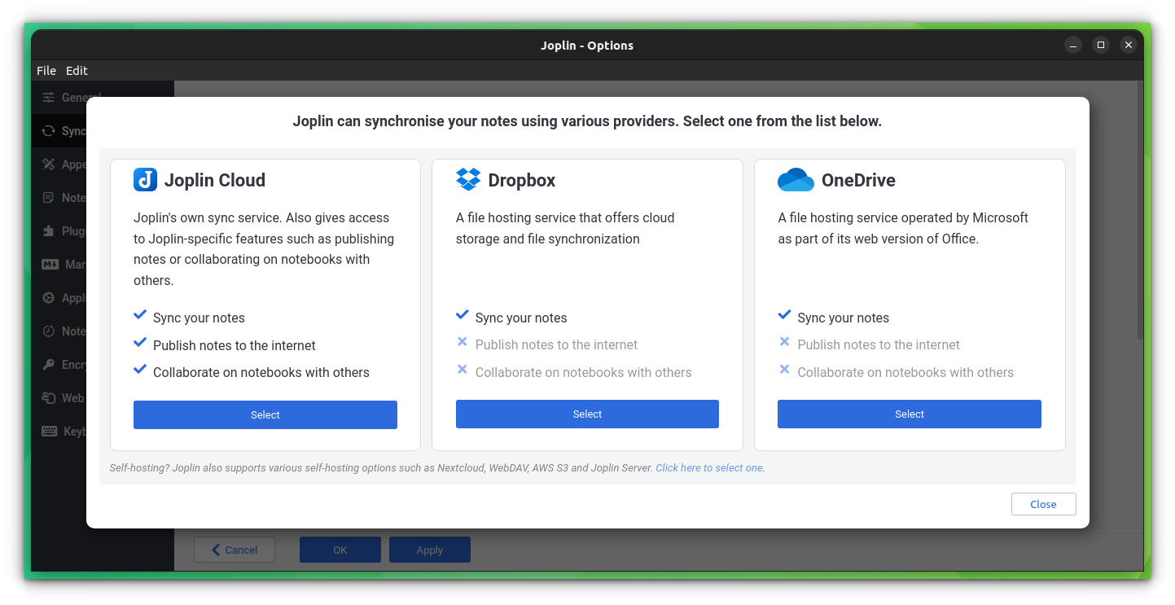The height and width of the screenshot is (605, 1175).
Task: Minimize the Joplin Options window
Action: coord(1073,45)
